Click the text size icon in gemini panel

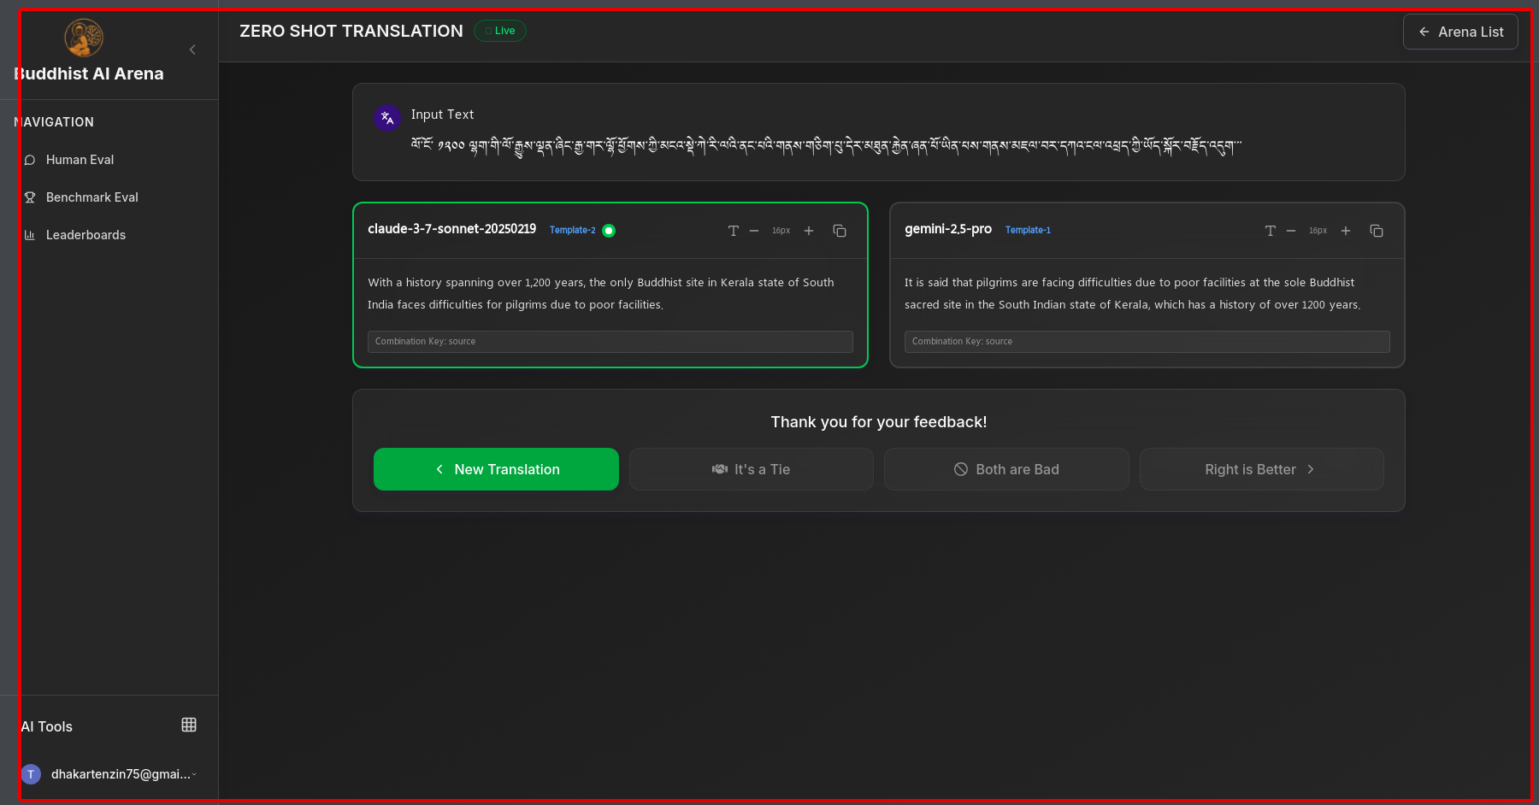(1271, 231)
